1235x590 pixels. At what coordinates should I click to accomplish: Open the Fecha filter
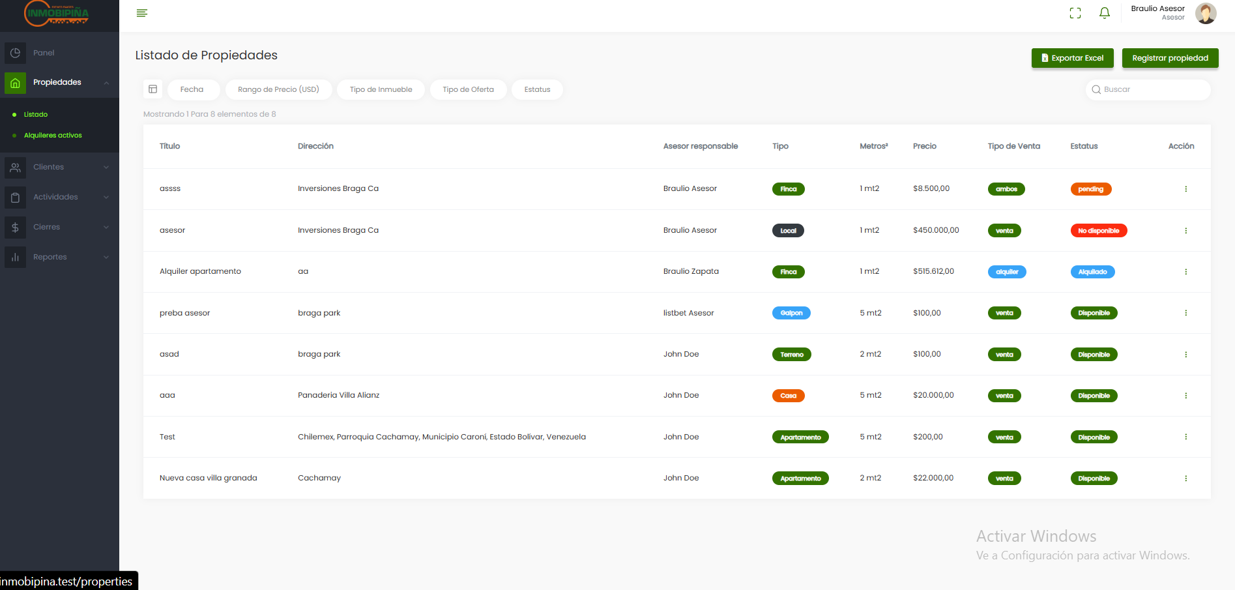coord(194,89)
